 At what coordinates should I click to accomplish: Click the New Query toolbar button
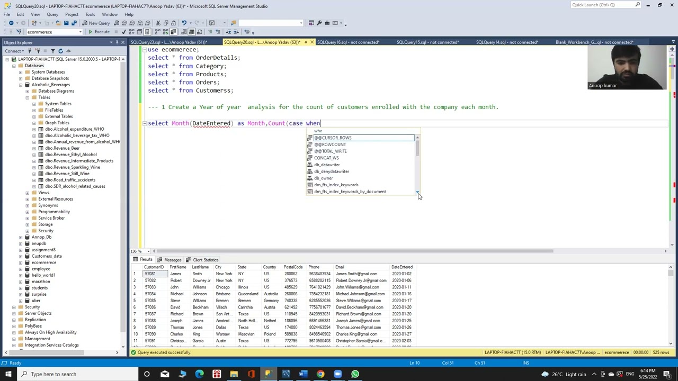point(96,23)
